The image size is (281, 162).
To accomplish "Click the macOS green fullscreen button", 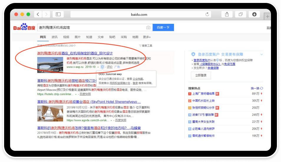I will point(28,14).
